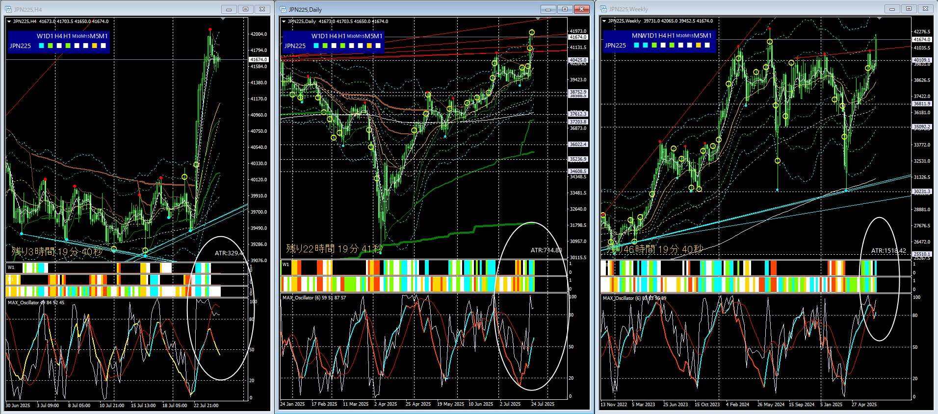Click the 37203.8 price label on Daily axis

(x=578, y=122)
